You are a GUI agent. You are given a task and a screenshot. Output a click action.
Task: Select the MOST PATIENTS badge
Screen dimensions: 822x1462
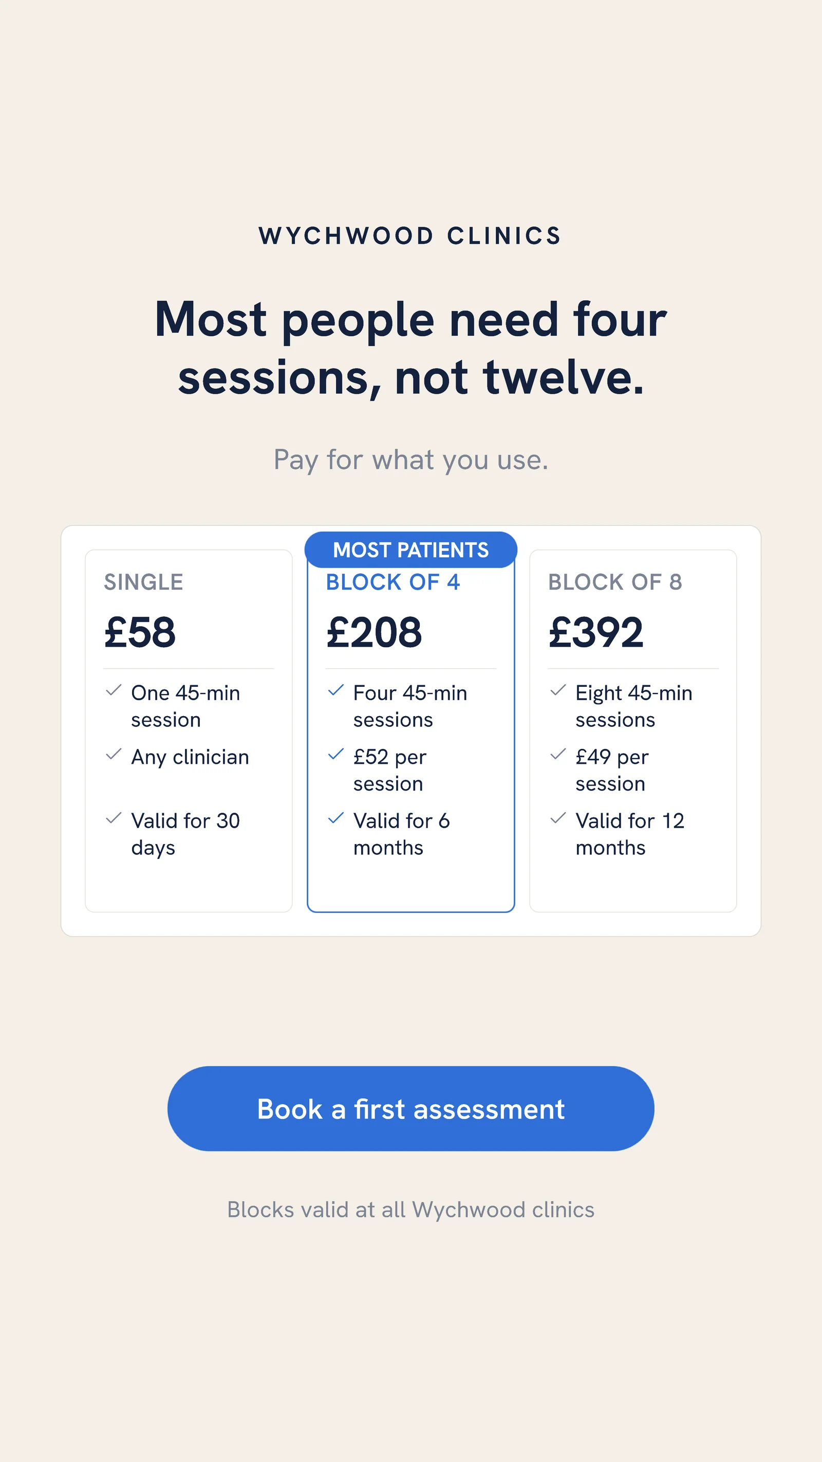(410, 550)
